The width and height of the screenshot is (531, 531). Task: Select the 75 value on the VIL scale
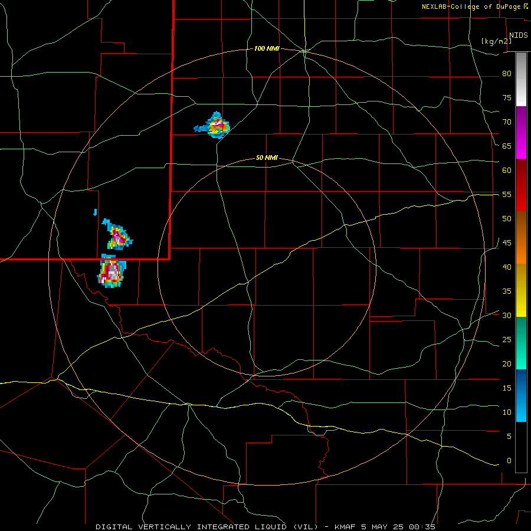pos(507,97)
